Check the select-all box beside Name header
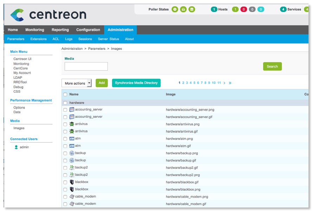 click(x=65, y=94)
